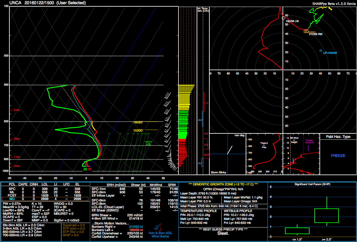
Task: Click the 'STP (cin) = 0.0' parameter
Action: [x=73, y=229]
